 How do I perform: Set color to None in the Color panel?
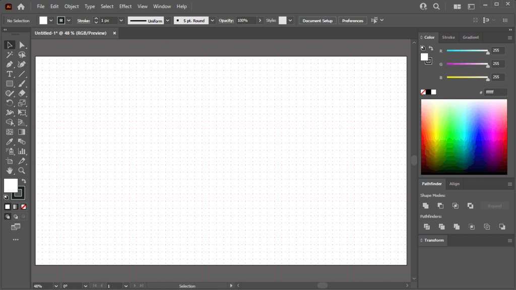click(423, 92)
